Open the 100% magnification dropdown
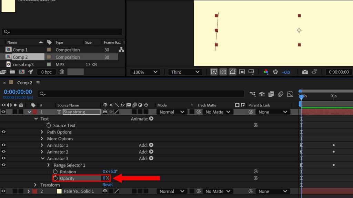Viewport: 353px width, 198px height. point(145,72)
